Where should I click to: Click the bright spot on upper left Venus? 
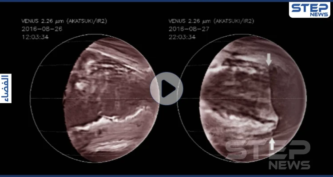(81, 84)
